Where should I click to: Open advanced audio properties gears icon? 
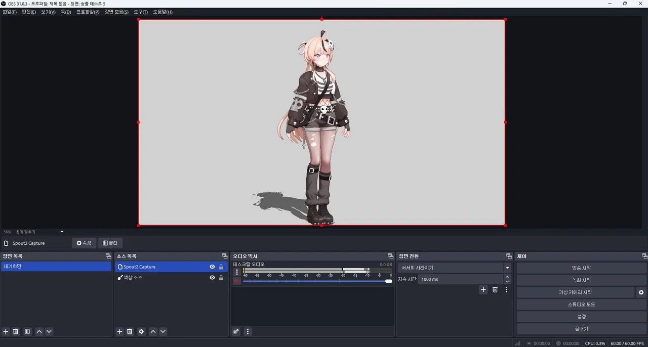236,331
